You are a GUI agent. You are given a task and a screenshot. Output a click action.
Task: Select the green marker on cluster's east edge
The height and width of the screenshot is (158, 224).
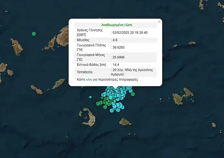[133, 94]
